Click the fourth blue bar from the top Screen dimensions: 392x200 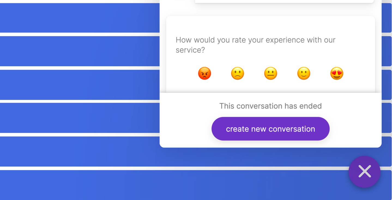coord(80,118)
